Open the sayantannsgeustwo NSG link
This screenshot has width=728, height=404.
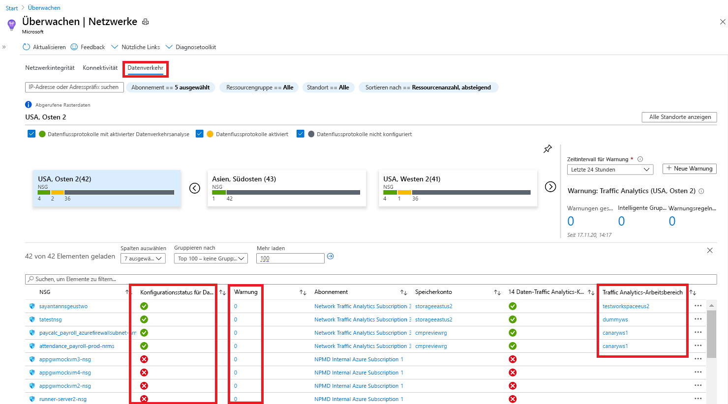click(x=63, y=306)
